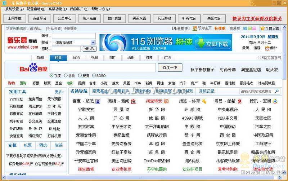Click the vertical scrollbar up arrow
Screen dimensions: 288x181
point(284,27)
